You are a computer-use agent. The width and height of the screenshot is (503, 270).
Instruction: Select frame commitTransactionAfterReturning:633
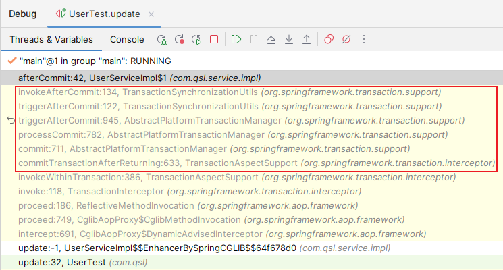(252, 163)
